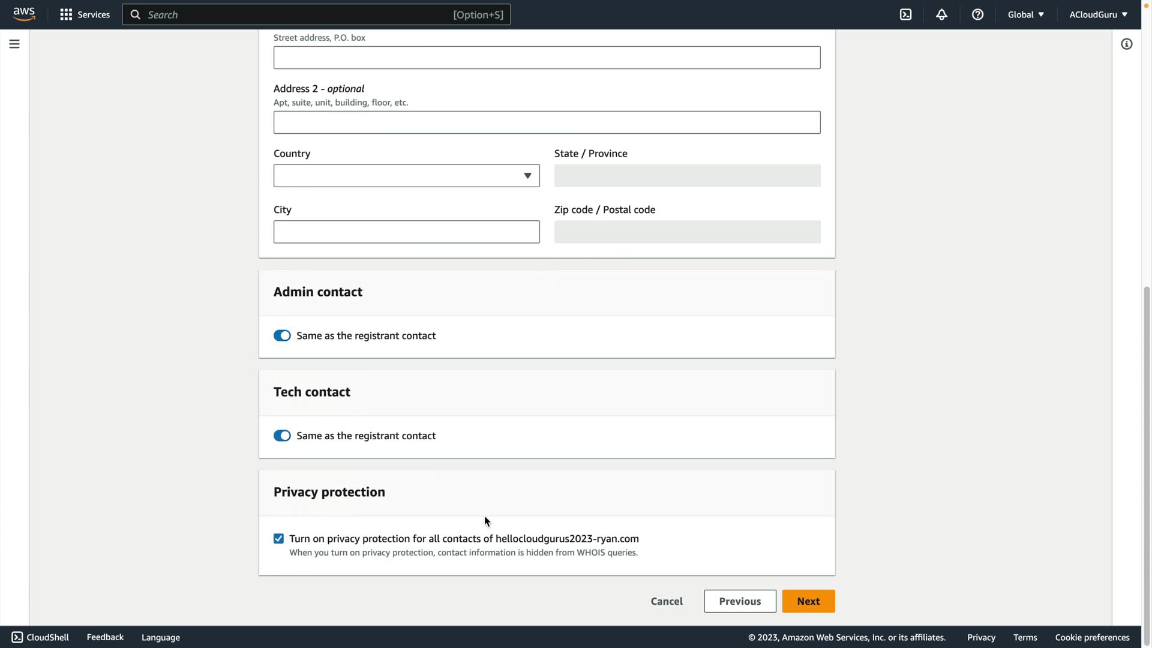The width and height of the screenshot is (1152, 648).
Task: Open the info panel icon at right
Action: point(1126,44)
